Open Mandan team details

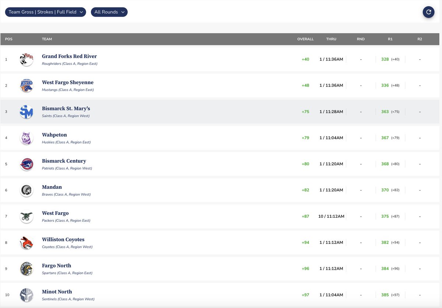(x=52, y=187)
